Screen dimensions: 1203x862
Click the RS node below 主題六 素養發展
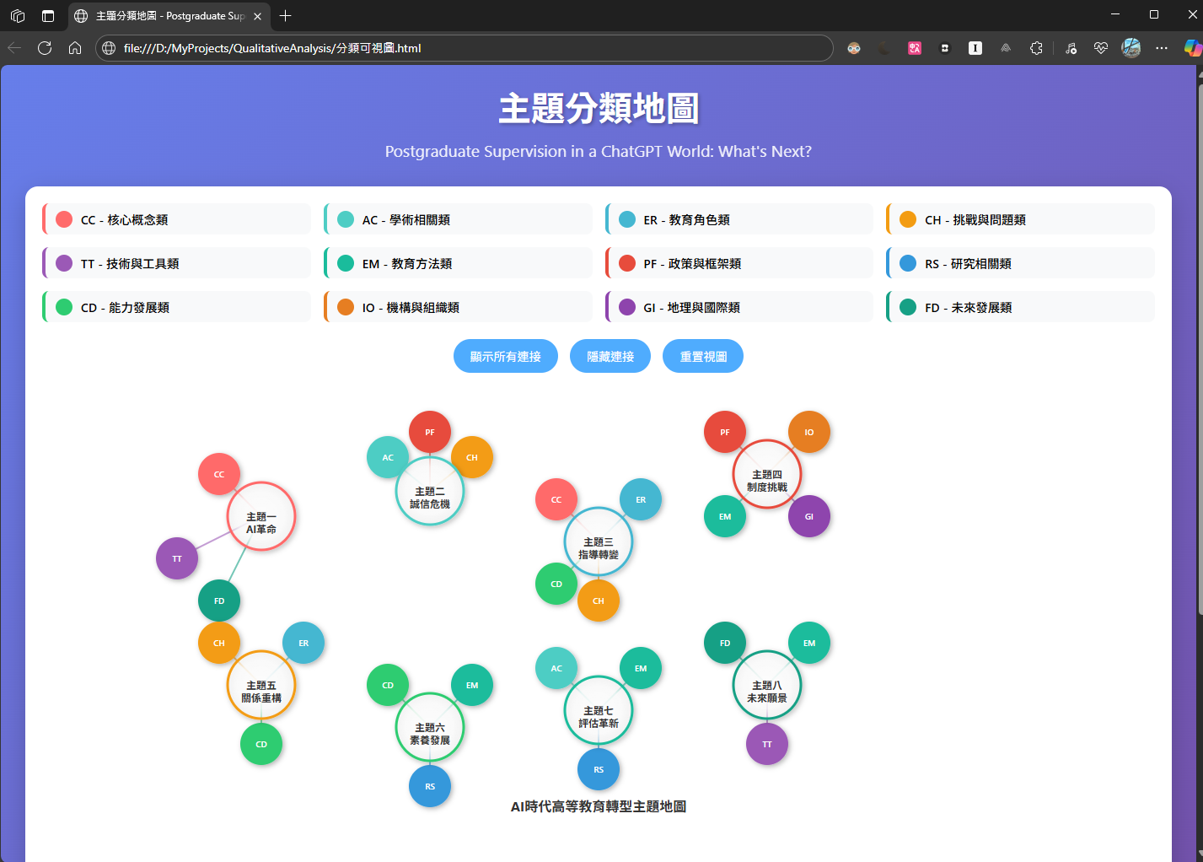coord(430,786)
